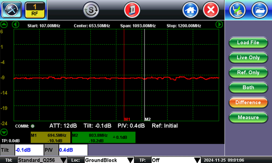Select Ref. Only trace view

[248, 73]
